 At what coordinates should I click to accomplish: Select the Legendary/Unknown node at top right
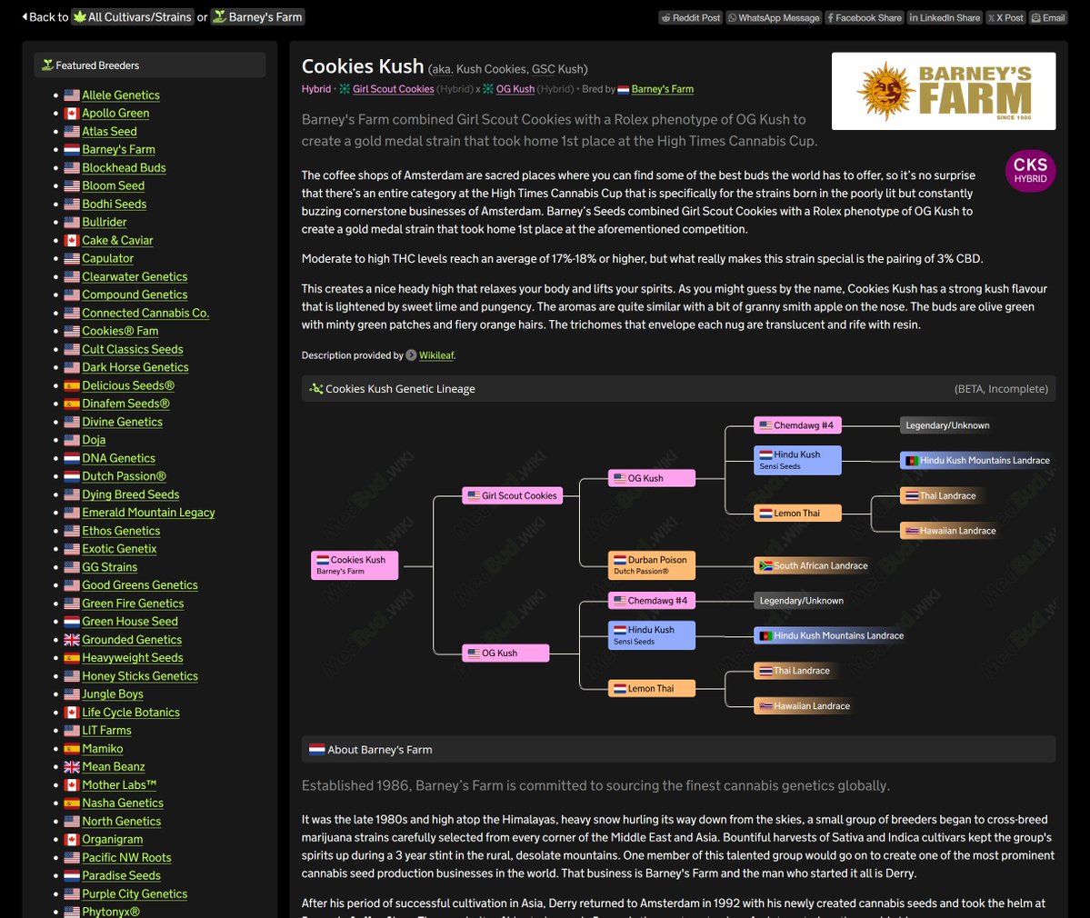[x=946, y=425]
